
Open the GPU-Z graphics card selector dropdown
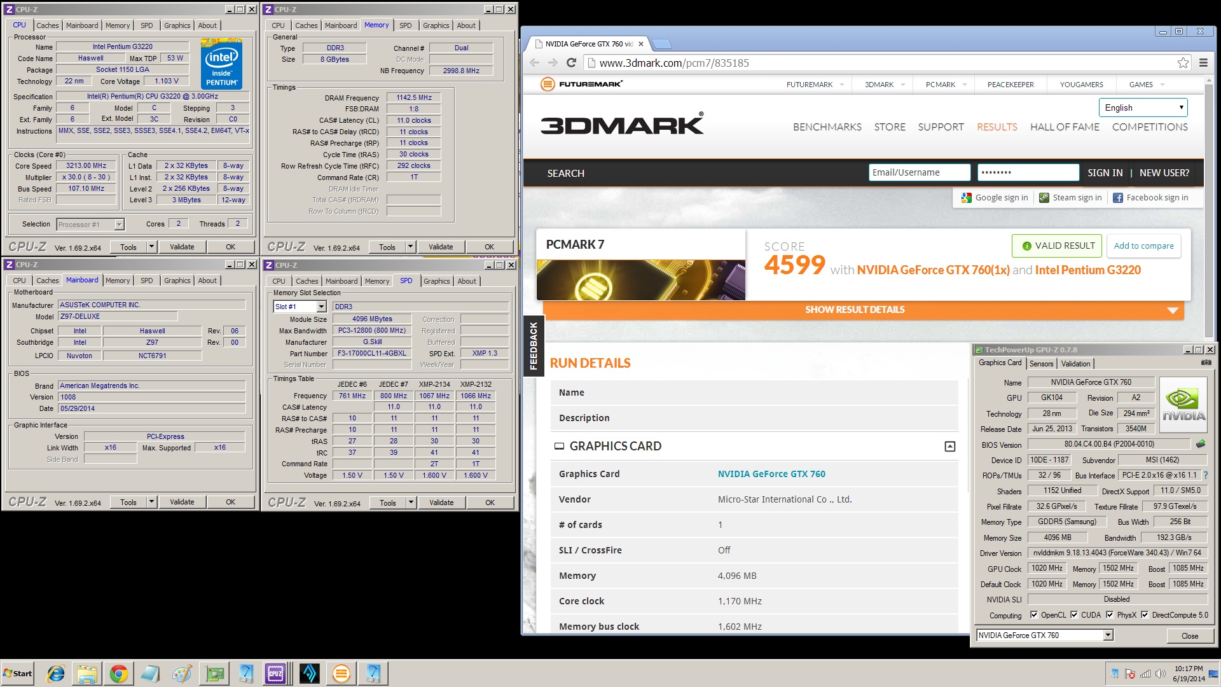click(1108, 635)
